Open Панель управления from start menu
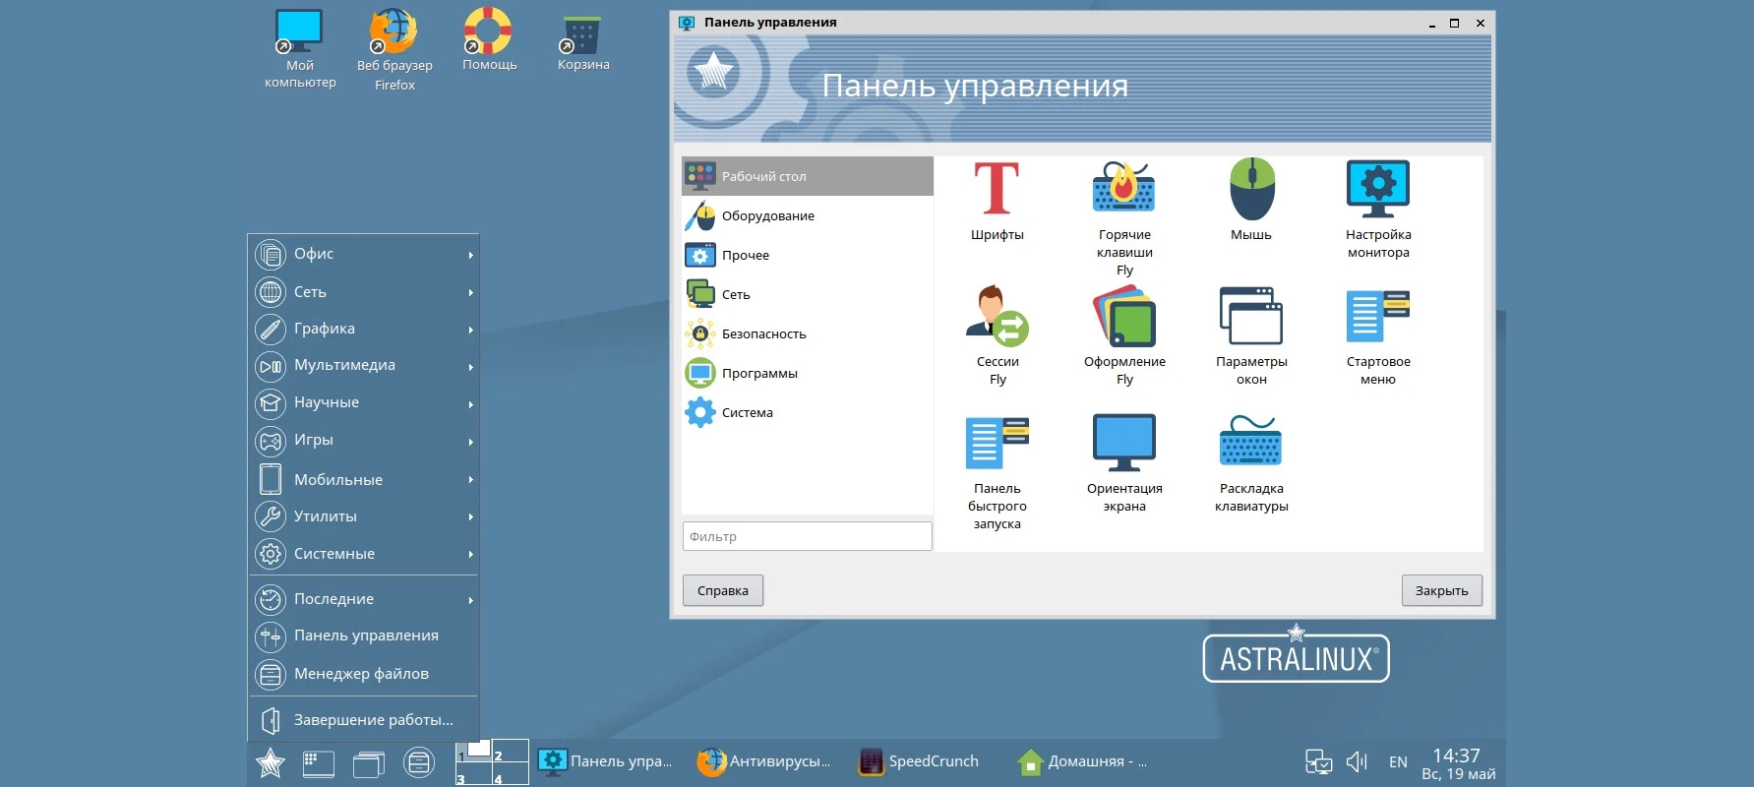1754x787 pixels. point(363,636)
